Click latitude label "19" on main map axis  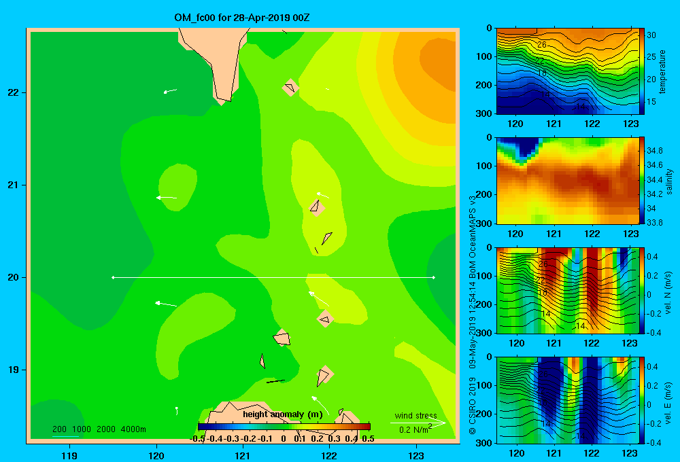(x=14, y=370)
